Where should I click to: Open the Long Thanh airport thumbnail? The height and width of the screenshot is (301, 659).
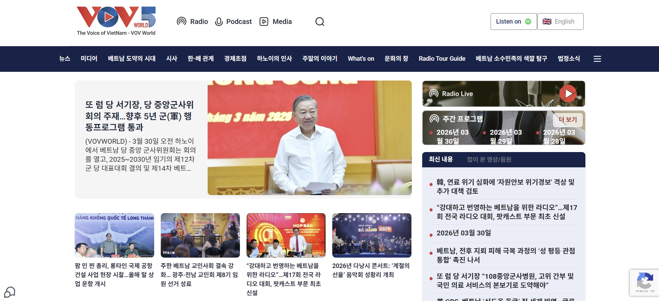click(115, 235)
